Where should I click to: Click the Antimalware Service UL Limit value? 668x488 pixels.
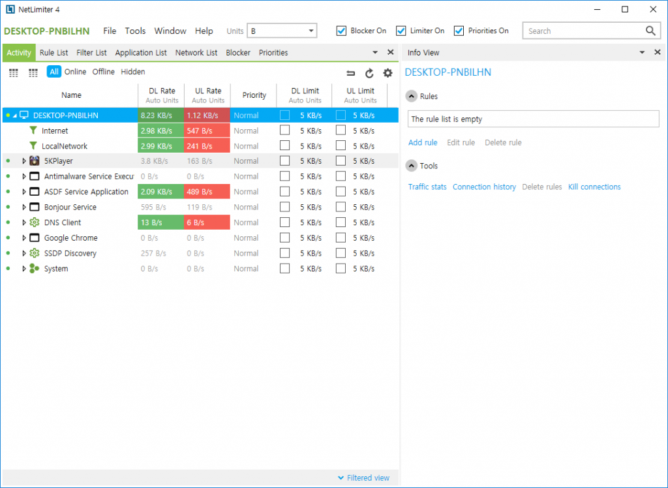point(363,176)
